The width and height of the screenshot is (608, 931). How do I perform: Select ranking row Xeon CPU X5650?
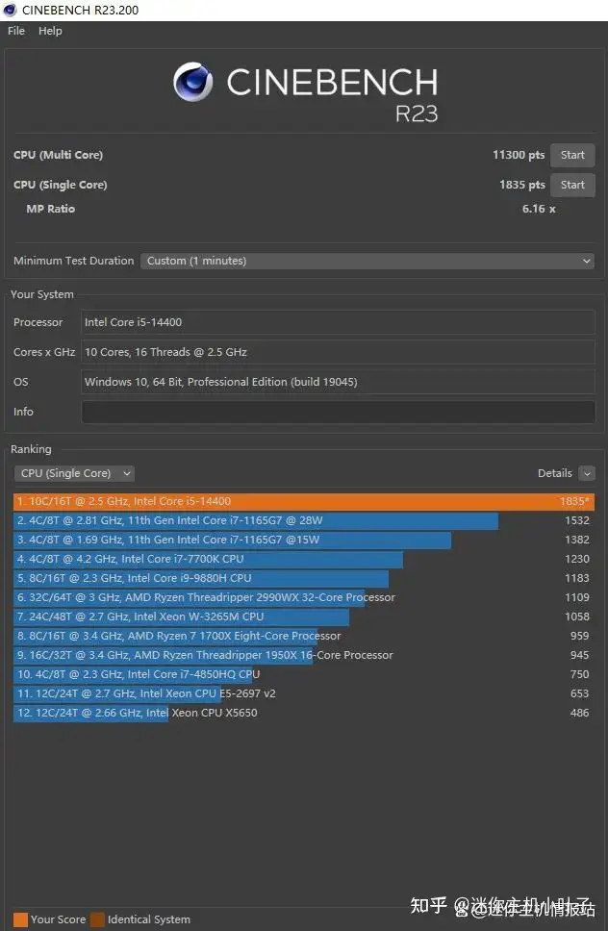coord(303,713)
